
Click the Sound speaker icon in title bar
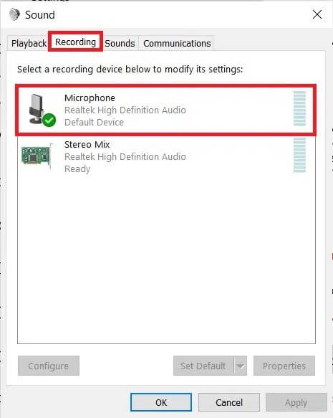pyautogui.click(x=14, y=14)
